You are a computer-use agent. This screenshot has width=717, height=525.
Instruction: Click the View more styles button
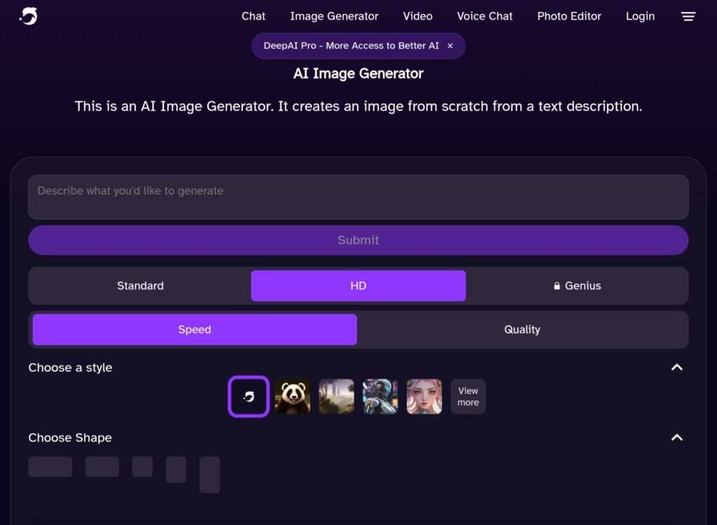click(x=467, y=396)
